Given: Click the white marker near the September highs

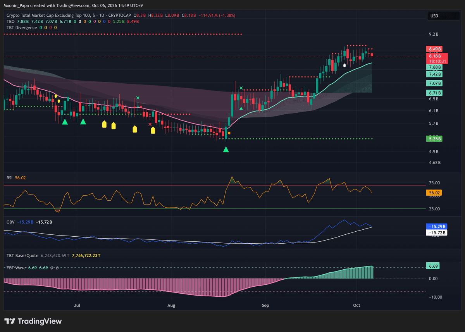Looking at the screenshot, I should [x=345, y=65].
